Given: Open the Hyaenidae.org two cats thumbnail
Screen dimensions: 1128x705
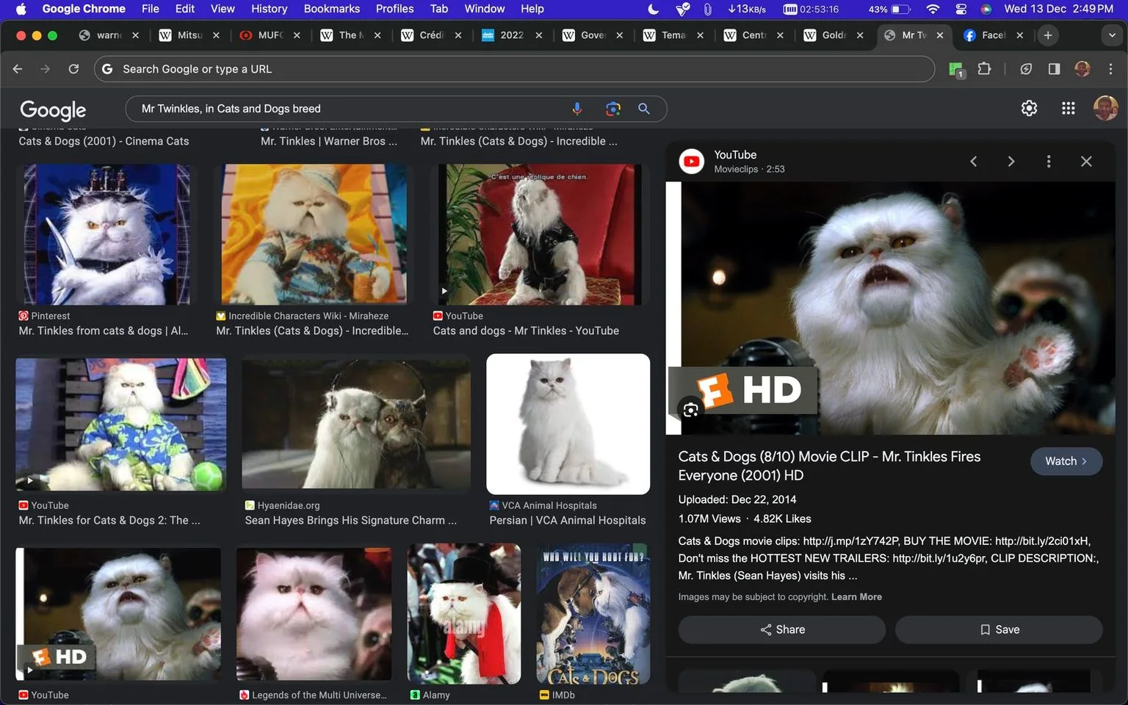Looking at the screenshot, I should [357, 424].
